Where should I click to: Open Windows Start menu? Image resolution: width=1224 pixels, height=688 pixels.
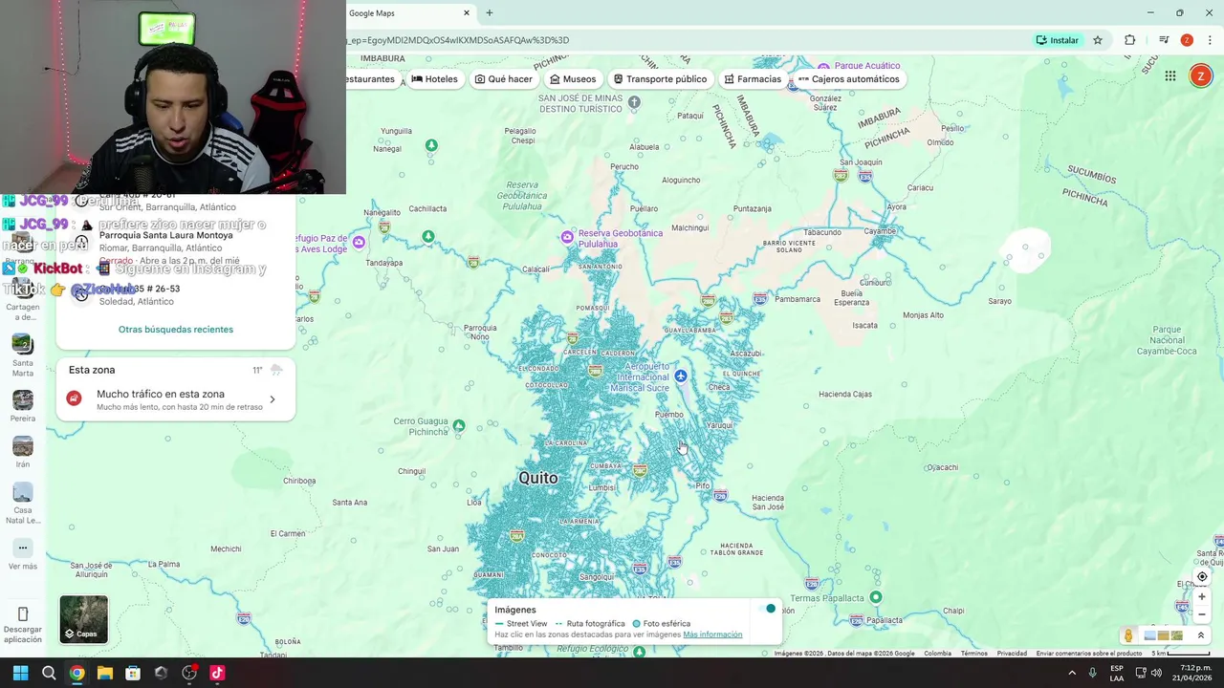(20, 673)
